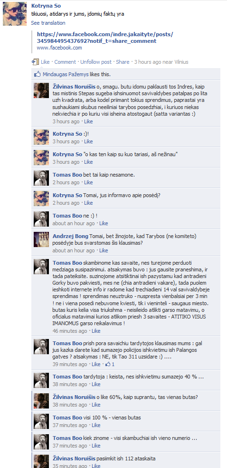The height and width of the screenshot is (468, 227).
Task: Click the '46 minutes ago' timestamp
Action: [70, 331]
